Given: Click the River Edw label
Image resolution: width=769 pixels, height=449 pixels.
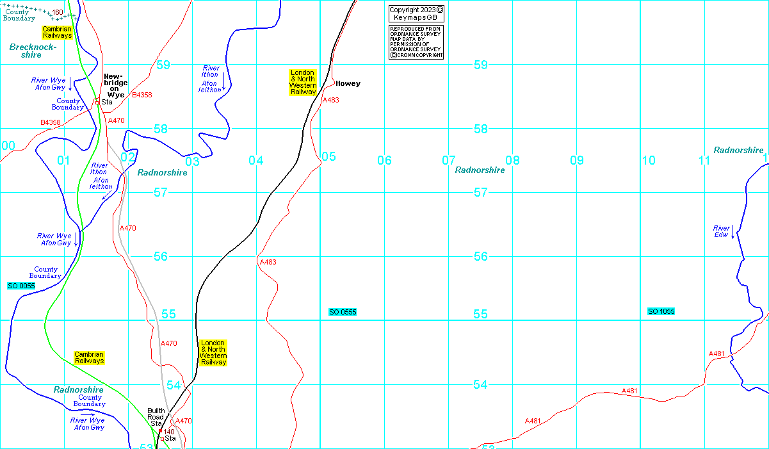Looking at the screenshot, I should tap(722, 231).
